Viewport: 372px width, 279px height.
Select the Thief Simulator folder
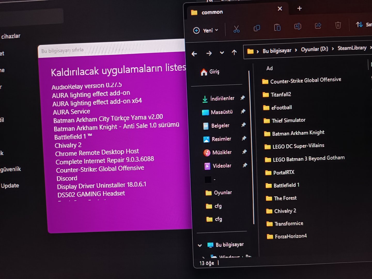click(x=284, y=120)
